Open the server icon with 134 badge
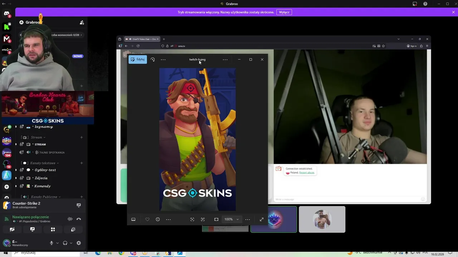Image resolution: width=458 pixels, height=257 pixels. [6, 153]
